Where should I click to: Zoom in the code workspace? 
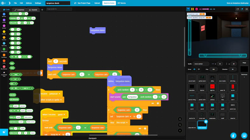[180, 119]
